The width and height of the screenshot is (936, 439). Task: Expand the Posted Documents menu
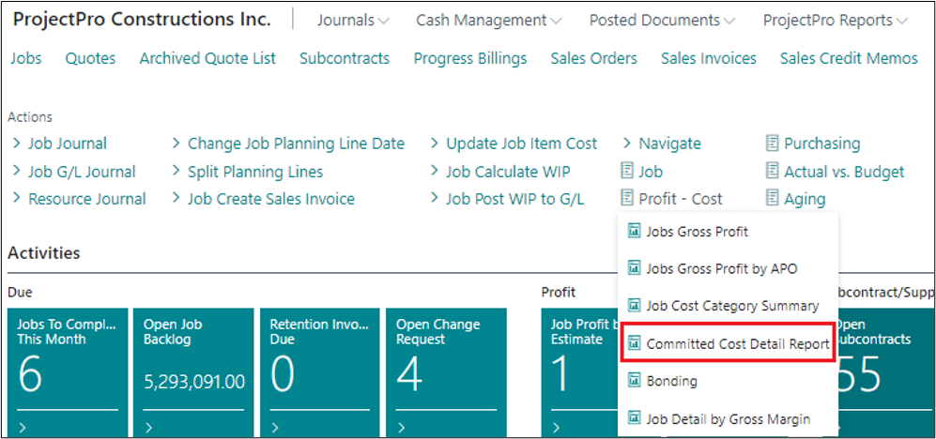tap(662, 20)
